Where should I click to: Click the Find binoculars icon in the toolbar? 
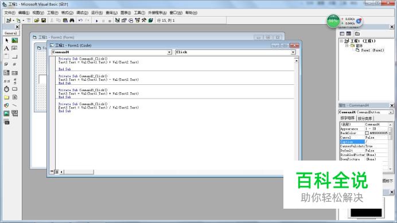coord(72,21)
